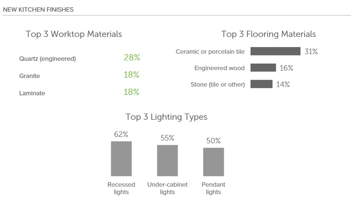Click the Recessed lights bar

click(x=121, y=159)
